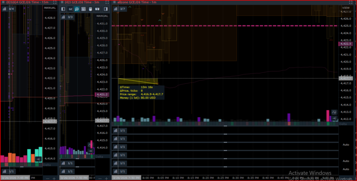Click the tall pink volume bar on 1m chart
Viewport: 357px width, 181px height.
point(328,116)
